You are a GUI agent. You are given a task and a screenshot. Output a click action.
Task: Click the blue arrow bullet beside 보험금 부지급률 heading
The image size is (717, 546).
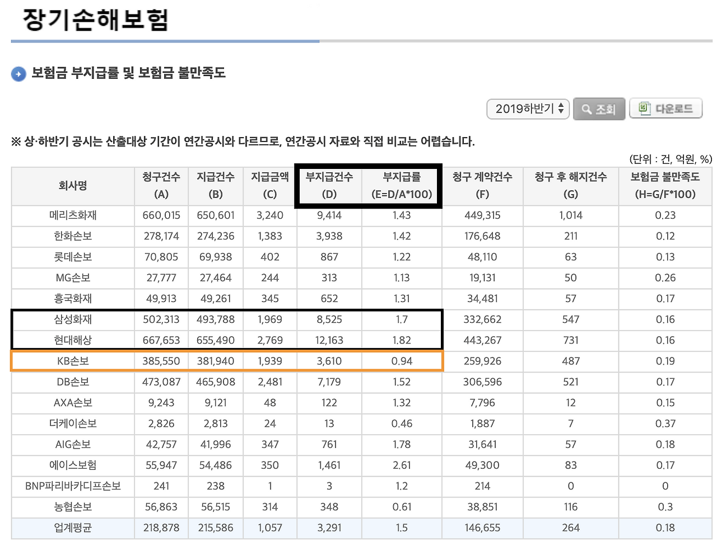(x=18, y=73)
